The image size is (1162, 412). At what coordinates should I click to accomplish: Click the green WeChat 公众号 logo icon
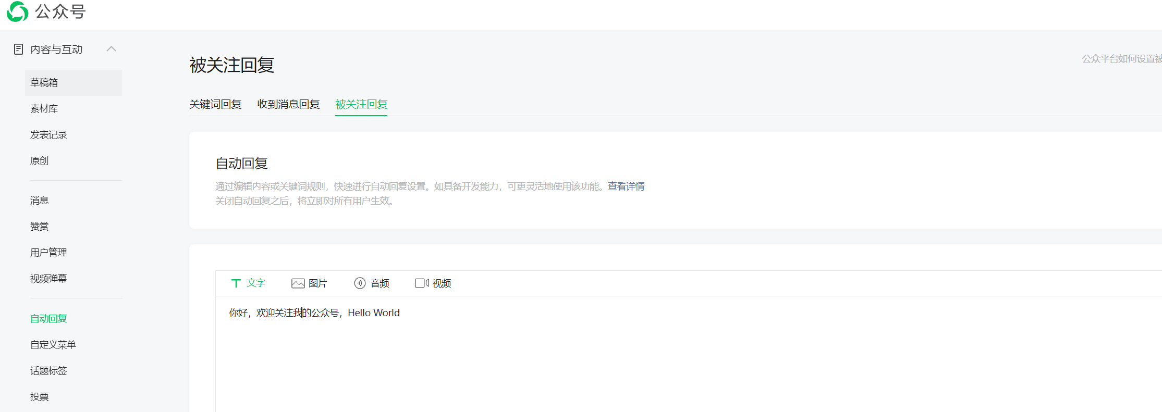pos(17,11)
